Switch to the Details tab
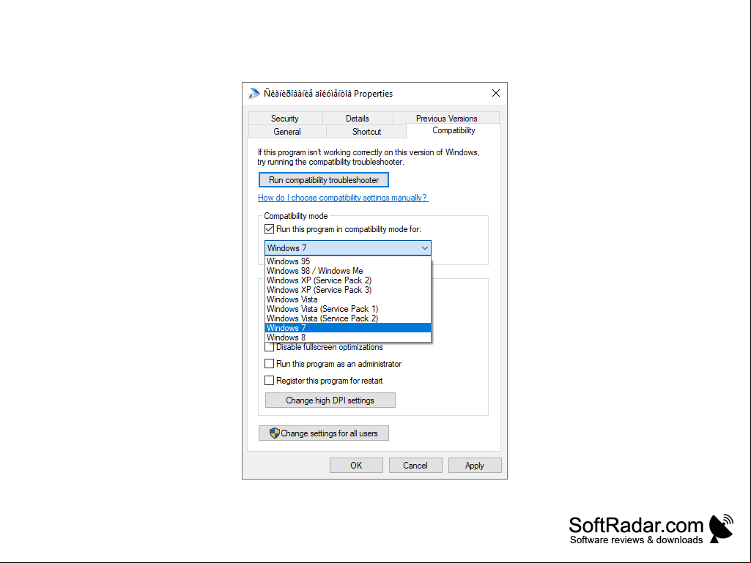The image size is (751, 563). (358, 119)
